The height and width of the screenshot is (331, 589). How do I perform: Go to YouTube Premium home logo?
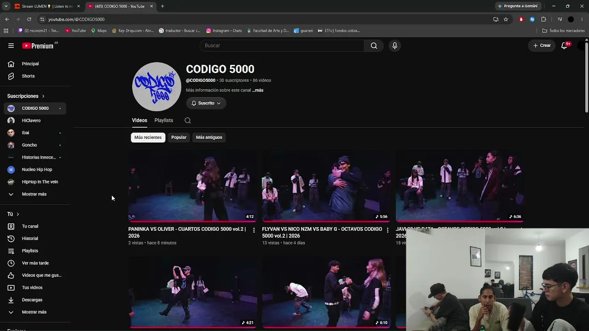[38, 46]
